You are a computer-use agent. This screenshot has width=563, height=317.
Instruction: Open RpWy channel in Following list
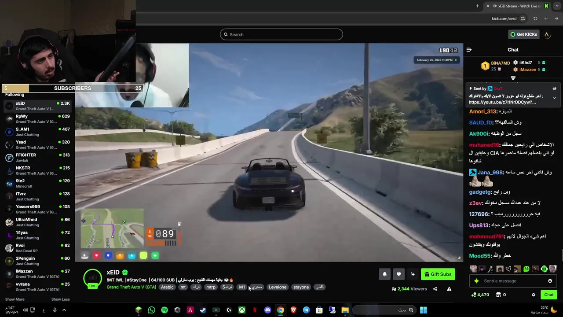coord(37,119)
